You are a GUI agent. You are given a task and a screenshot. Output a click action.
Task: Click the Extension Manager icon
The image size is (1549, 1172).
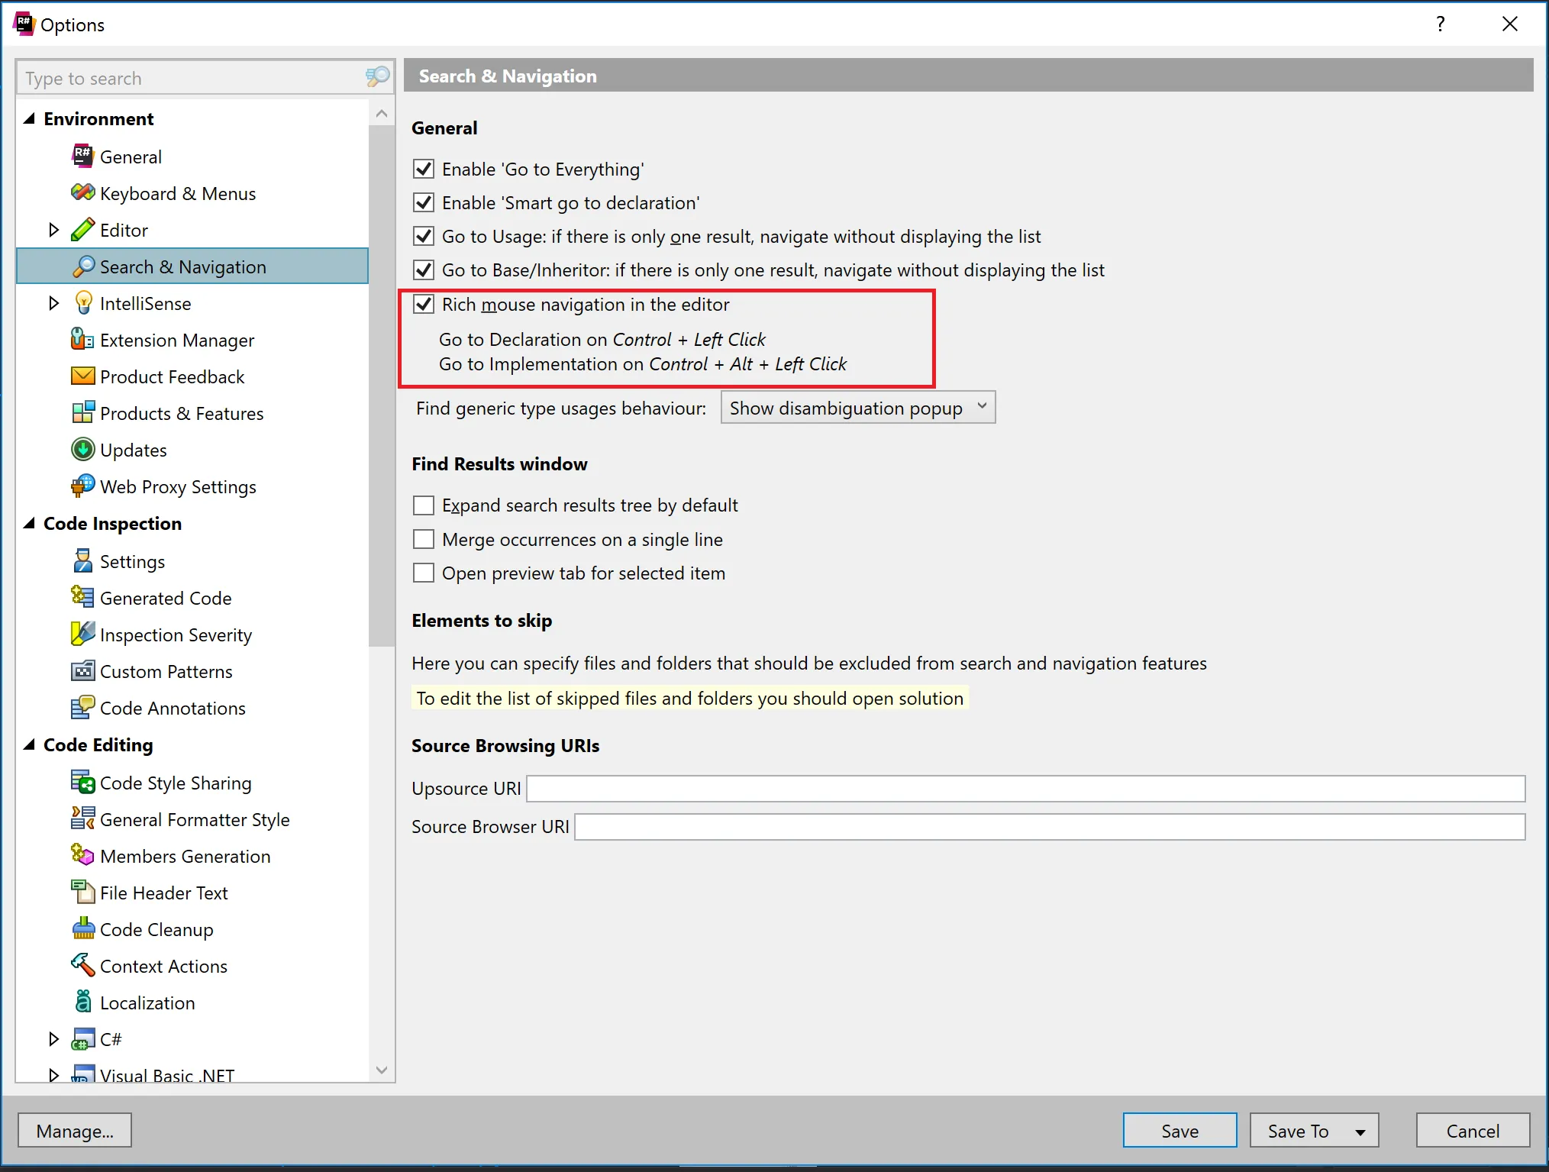pos(82,340)
